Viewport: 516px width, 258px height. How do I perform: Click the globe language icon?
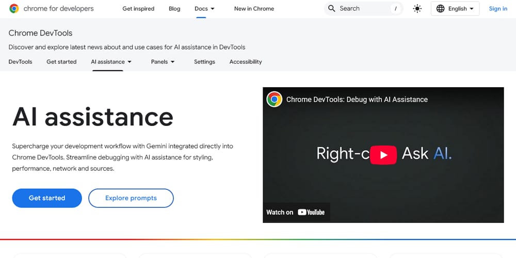[x=440, y=9]
